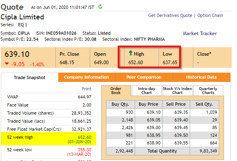This screenshot has height=161, width=237.
Task: Click the Cipla Limited company heading
Action: (x=22, y=17)
